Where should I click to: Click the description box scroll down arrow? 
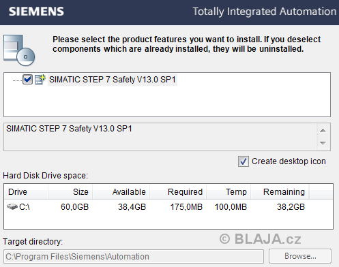(x=323, y=143)
